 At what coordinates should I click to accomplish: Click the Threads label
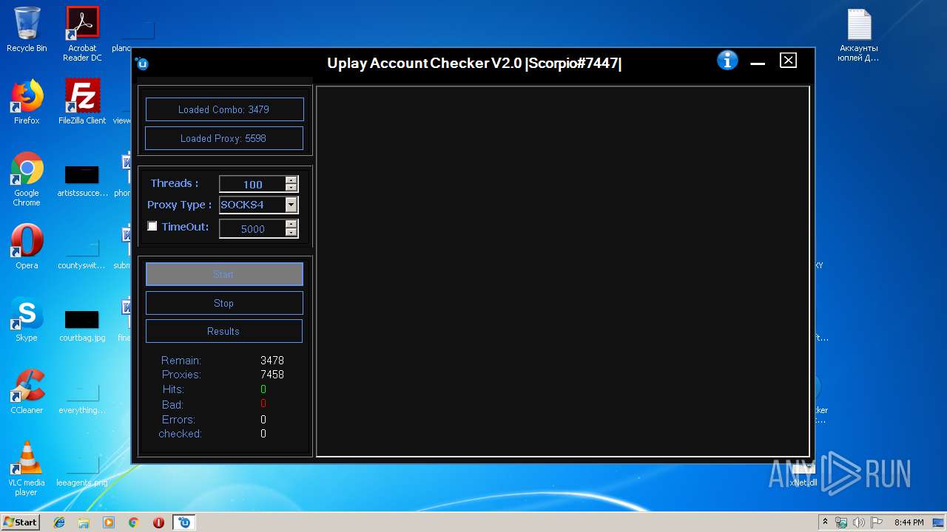point(175,183)
